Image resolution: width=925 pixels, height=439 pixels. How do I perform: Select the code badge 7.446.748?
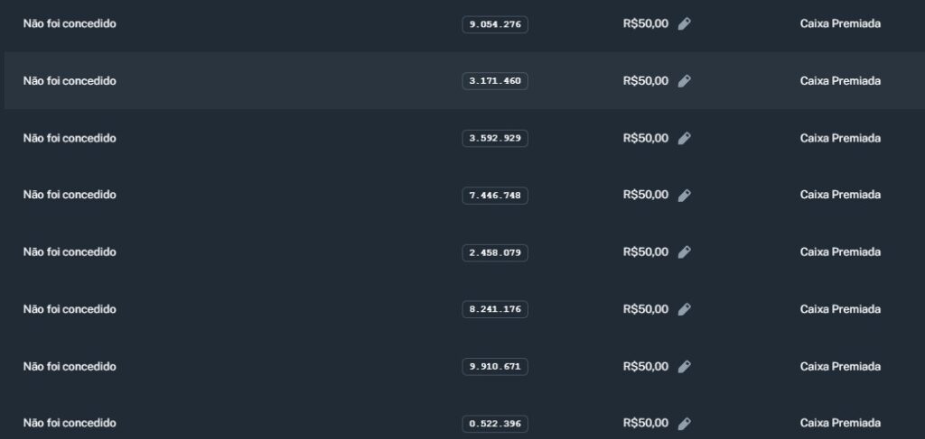495,196
